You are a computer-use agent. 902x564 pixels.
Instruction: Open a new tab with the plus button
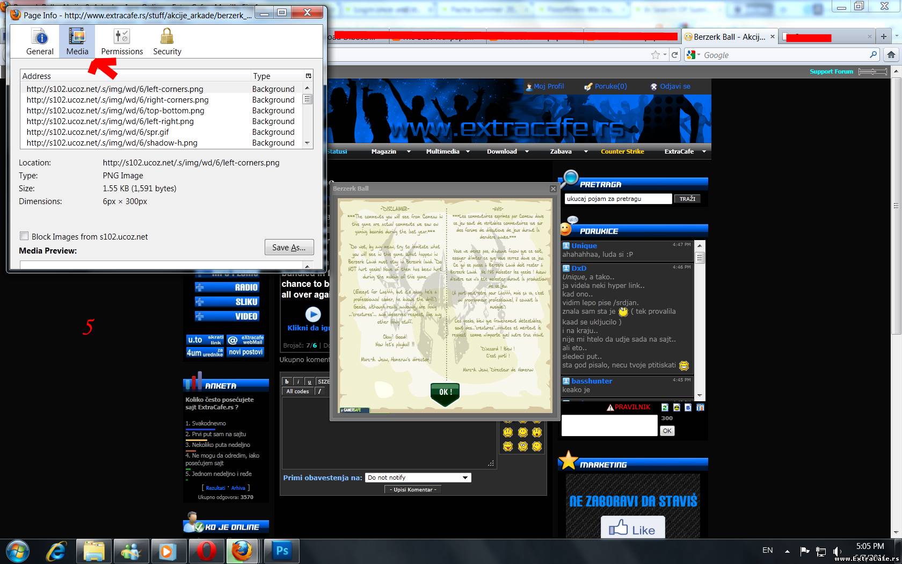click(x=883, y=37)
